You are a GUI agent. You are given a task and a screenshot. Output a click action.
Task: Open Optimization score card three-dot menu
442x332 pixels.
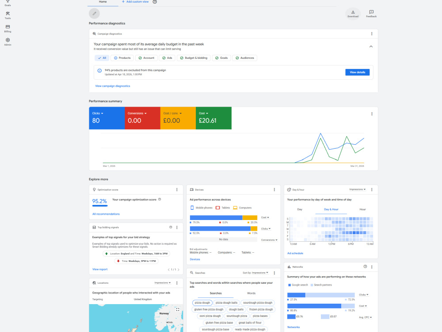click(x=177, y=190)
